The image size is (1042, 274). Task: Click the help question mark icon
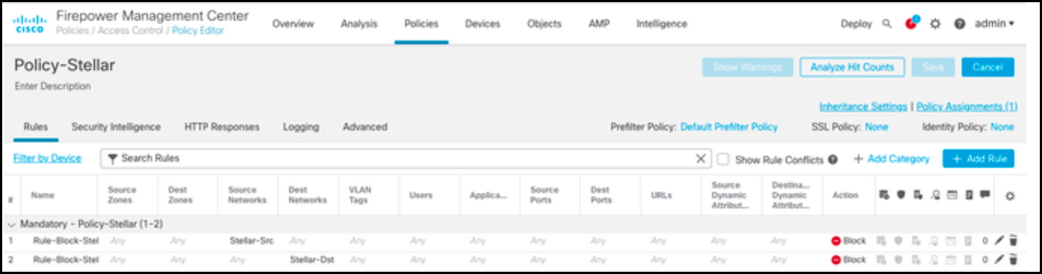point(959,23)
